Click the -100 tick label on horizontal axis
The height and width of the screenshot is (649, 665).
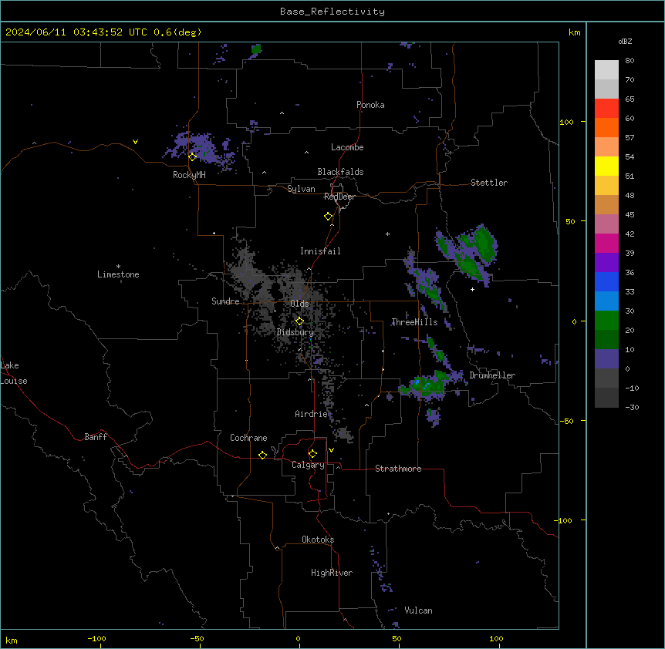tap(96, 638)
